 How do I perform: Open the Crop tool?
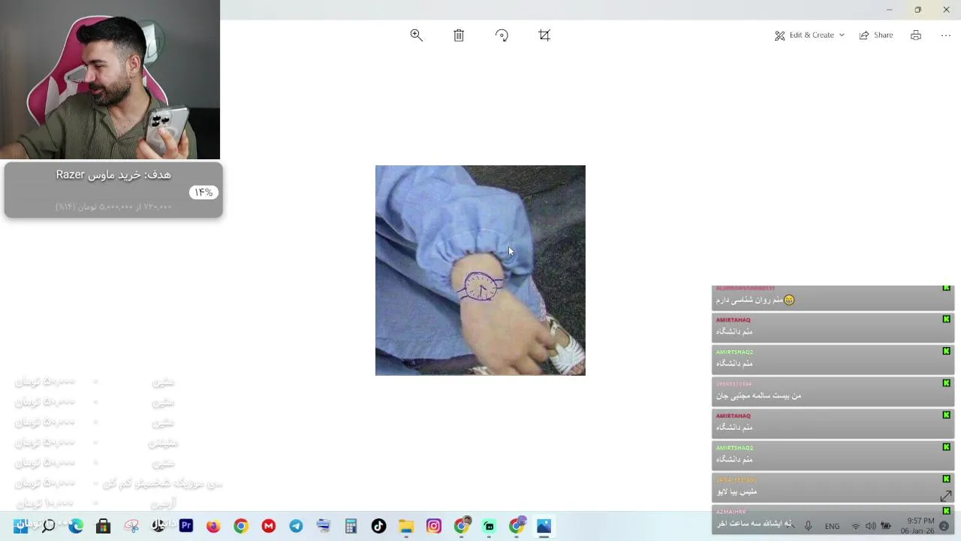click(544, 35)
